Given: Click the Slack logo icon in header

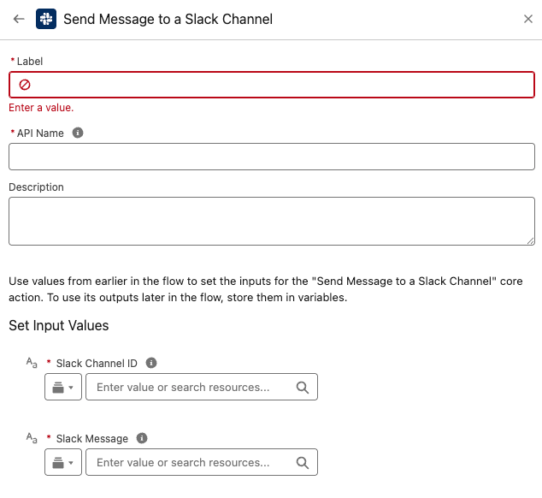Looking at the screenshot, I should point(46,19).
